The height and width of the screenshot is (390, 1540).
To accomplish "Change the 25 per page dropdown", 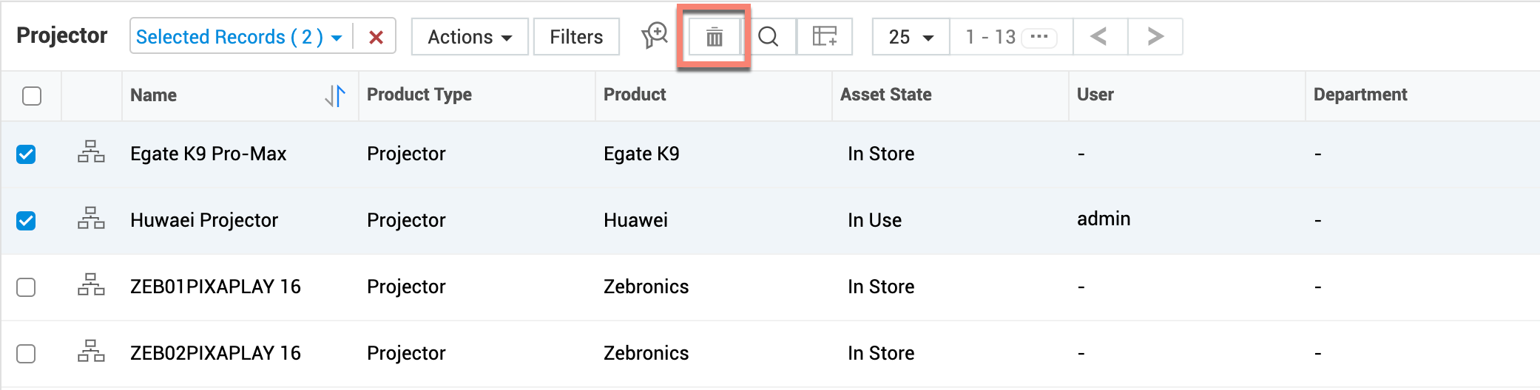I will coord(911,37).
